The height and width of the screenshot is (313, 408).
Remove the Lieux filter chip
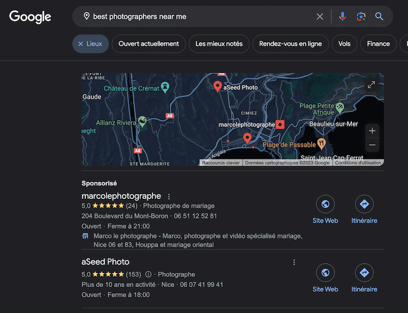pos(90,44)
